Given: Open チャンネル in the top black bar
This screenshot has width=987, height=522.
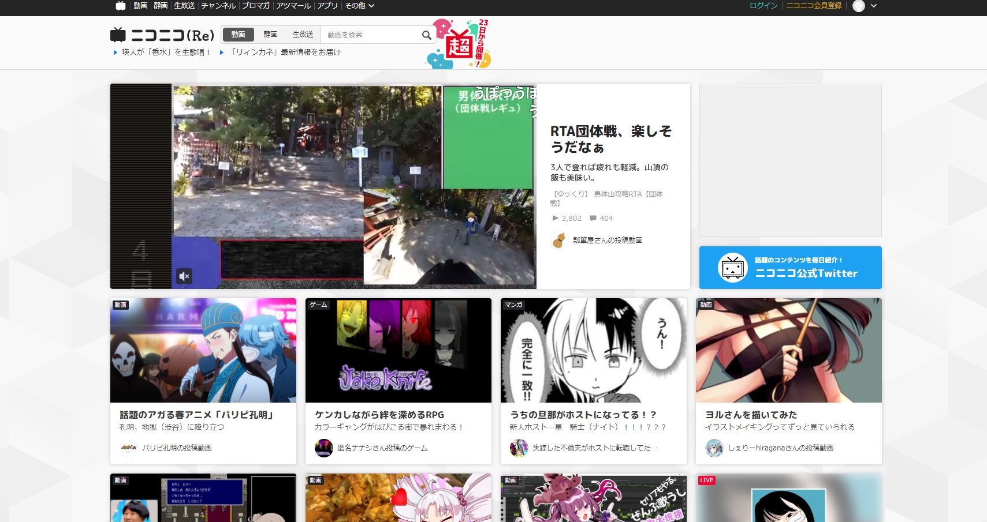Looking at the screenshot, I should [x=218, y=6].
